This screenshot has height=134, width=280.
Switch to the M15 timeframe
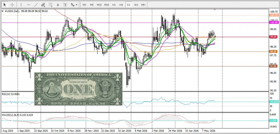99,5
